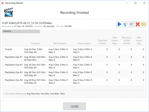The width and height of the screenshot is (149, 112).
Task: Select the PlayStation Eye #3 row
Action: [74, 74]
